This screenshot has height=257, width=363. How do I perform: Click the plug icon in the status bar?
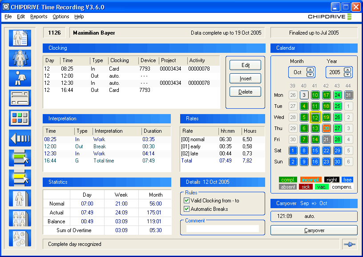pyautogui.click(x=349, y=244)
